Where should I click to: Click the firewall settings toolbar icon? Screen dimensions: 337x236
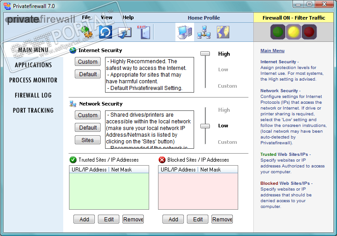coord(86,32)
